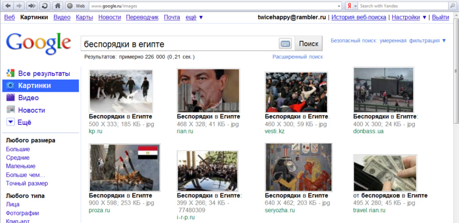The height and width of the screenshot is (223, 459).
Task: Open the proza.ru Egyptian flag thumbnail
Action: tap(125, 167)
